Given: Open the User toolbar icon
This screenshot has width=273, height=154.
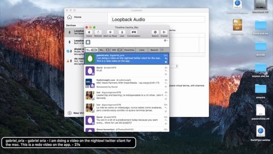Looking at the screenshot, I should tap(122, 32).
